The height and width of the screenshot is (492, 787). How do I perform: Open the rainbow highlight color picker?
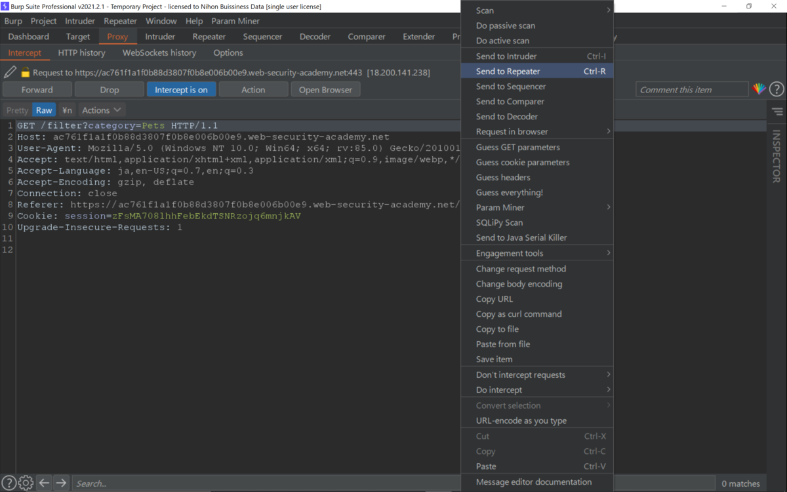(759, 89)
